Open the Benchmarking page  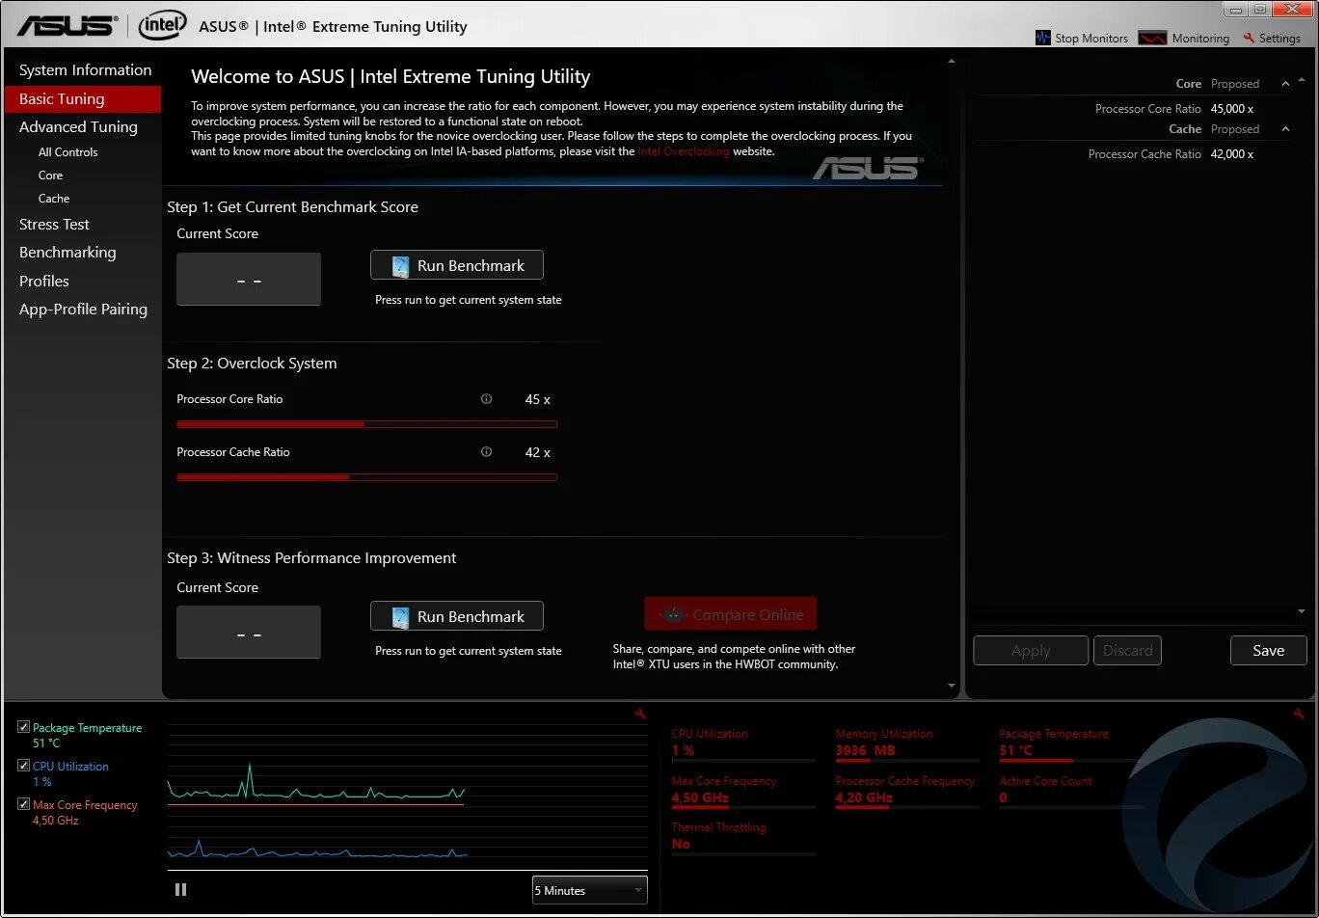pos(67,253)
